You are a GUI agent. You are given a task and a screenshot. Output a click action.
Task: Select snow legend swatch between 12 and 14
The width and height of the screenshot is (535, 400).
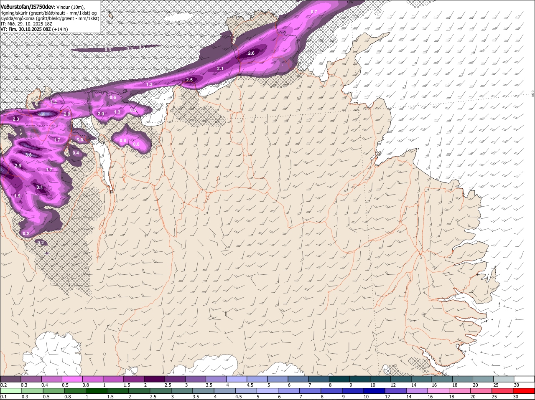tap(401, 379)
